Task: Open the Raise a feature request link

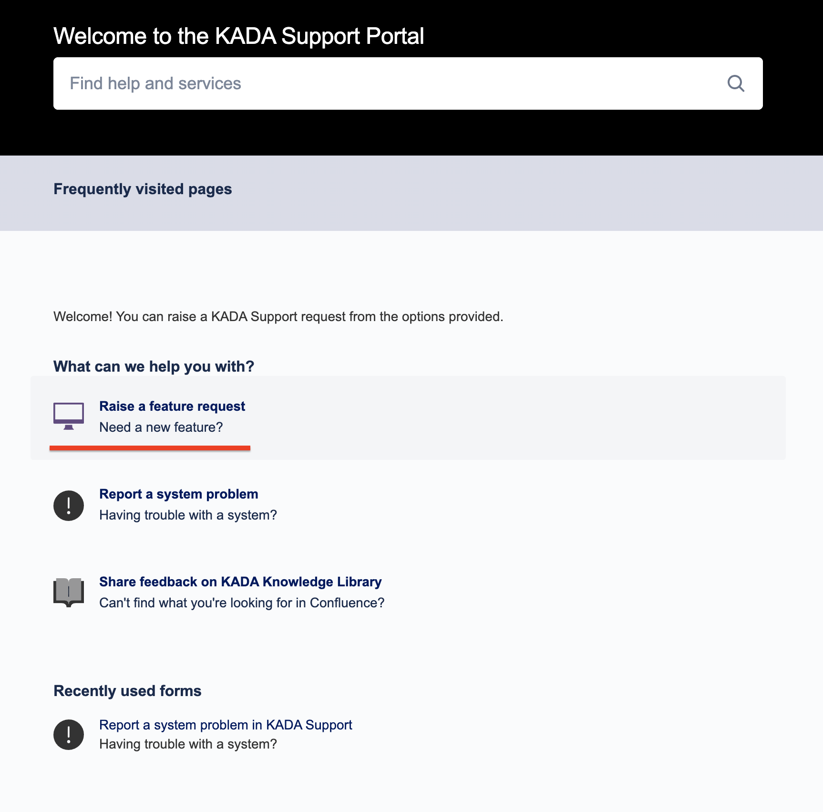Action: click(172, 406)
